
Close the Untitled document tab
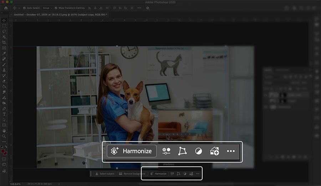11,15
